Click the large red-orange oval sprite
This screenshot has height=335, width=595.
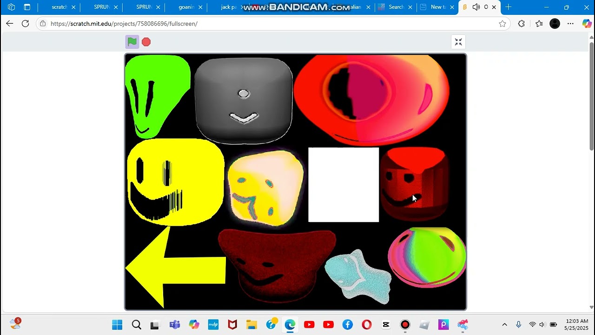[371, 100]
